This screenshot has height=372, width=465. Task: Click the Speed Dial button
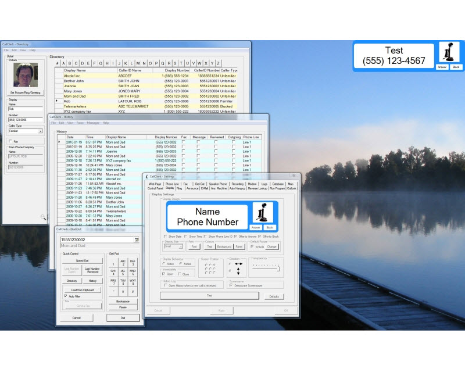coord(82,261)
